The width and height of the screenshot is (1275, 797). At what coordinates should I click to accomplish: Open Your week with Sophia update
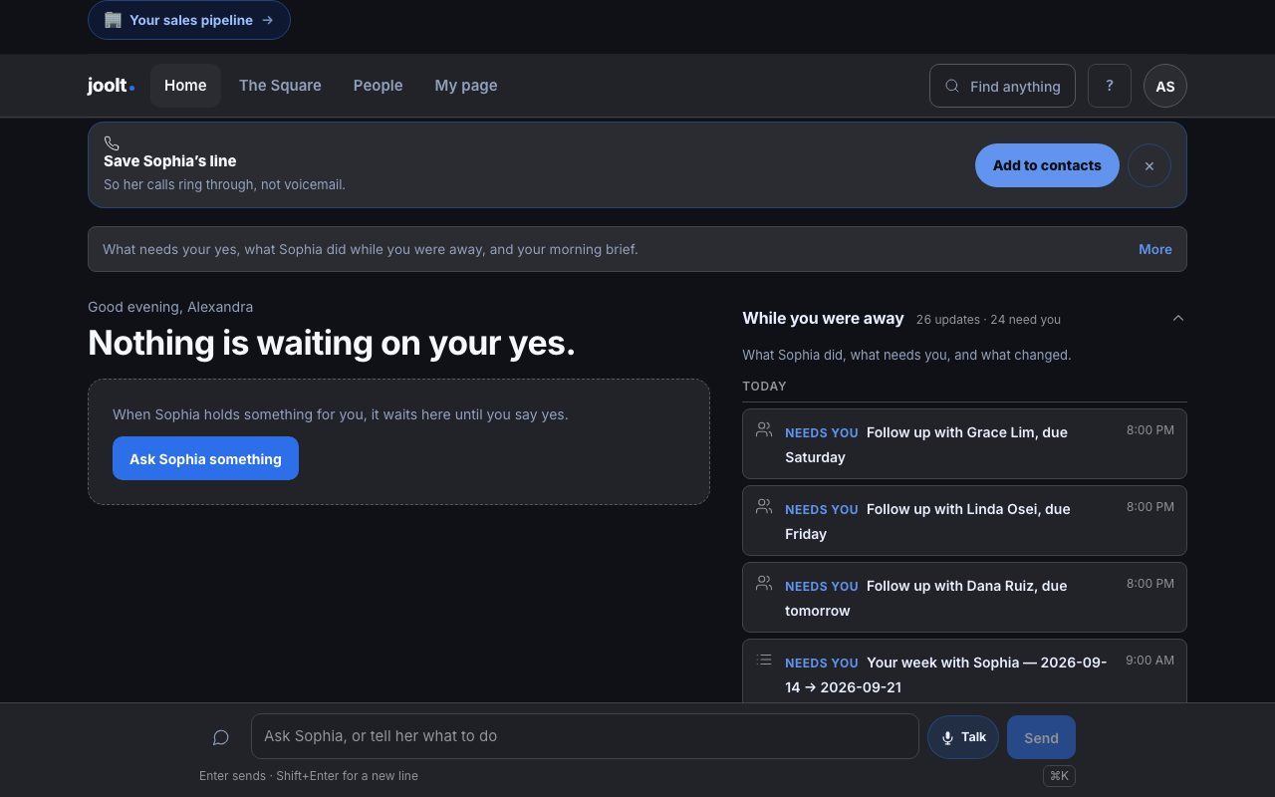point(964,671)
